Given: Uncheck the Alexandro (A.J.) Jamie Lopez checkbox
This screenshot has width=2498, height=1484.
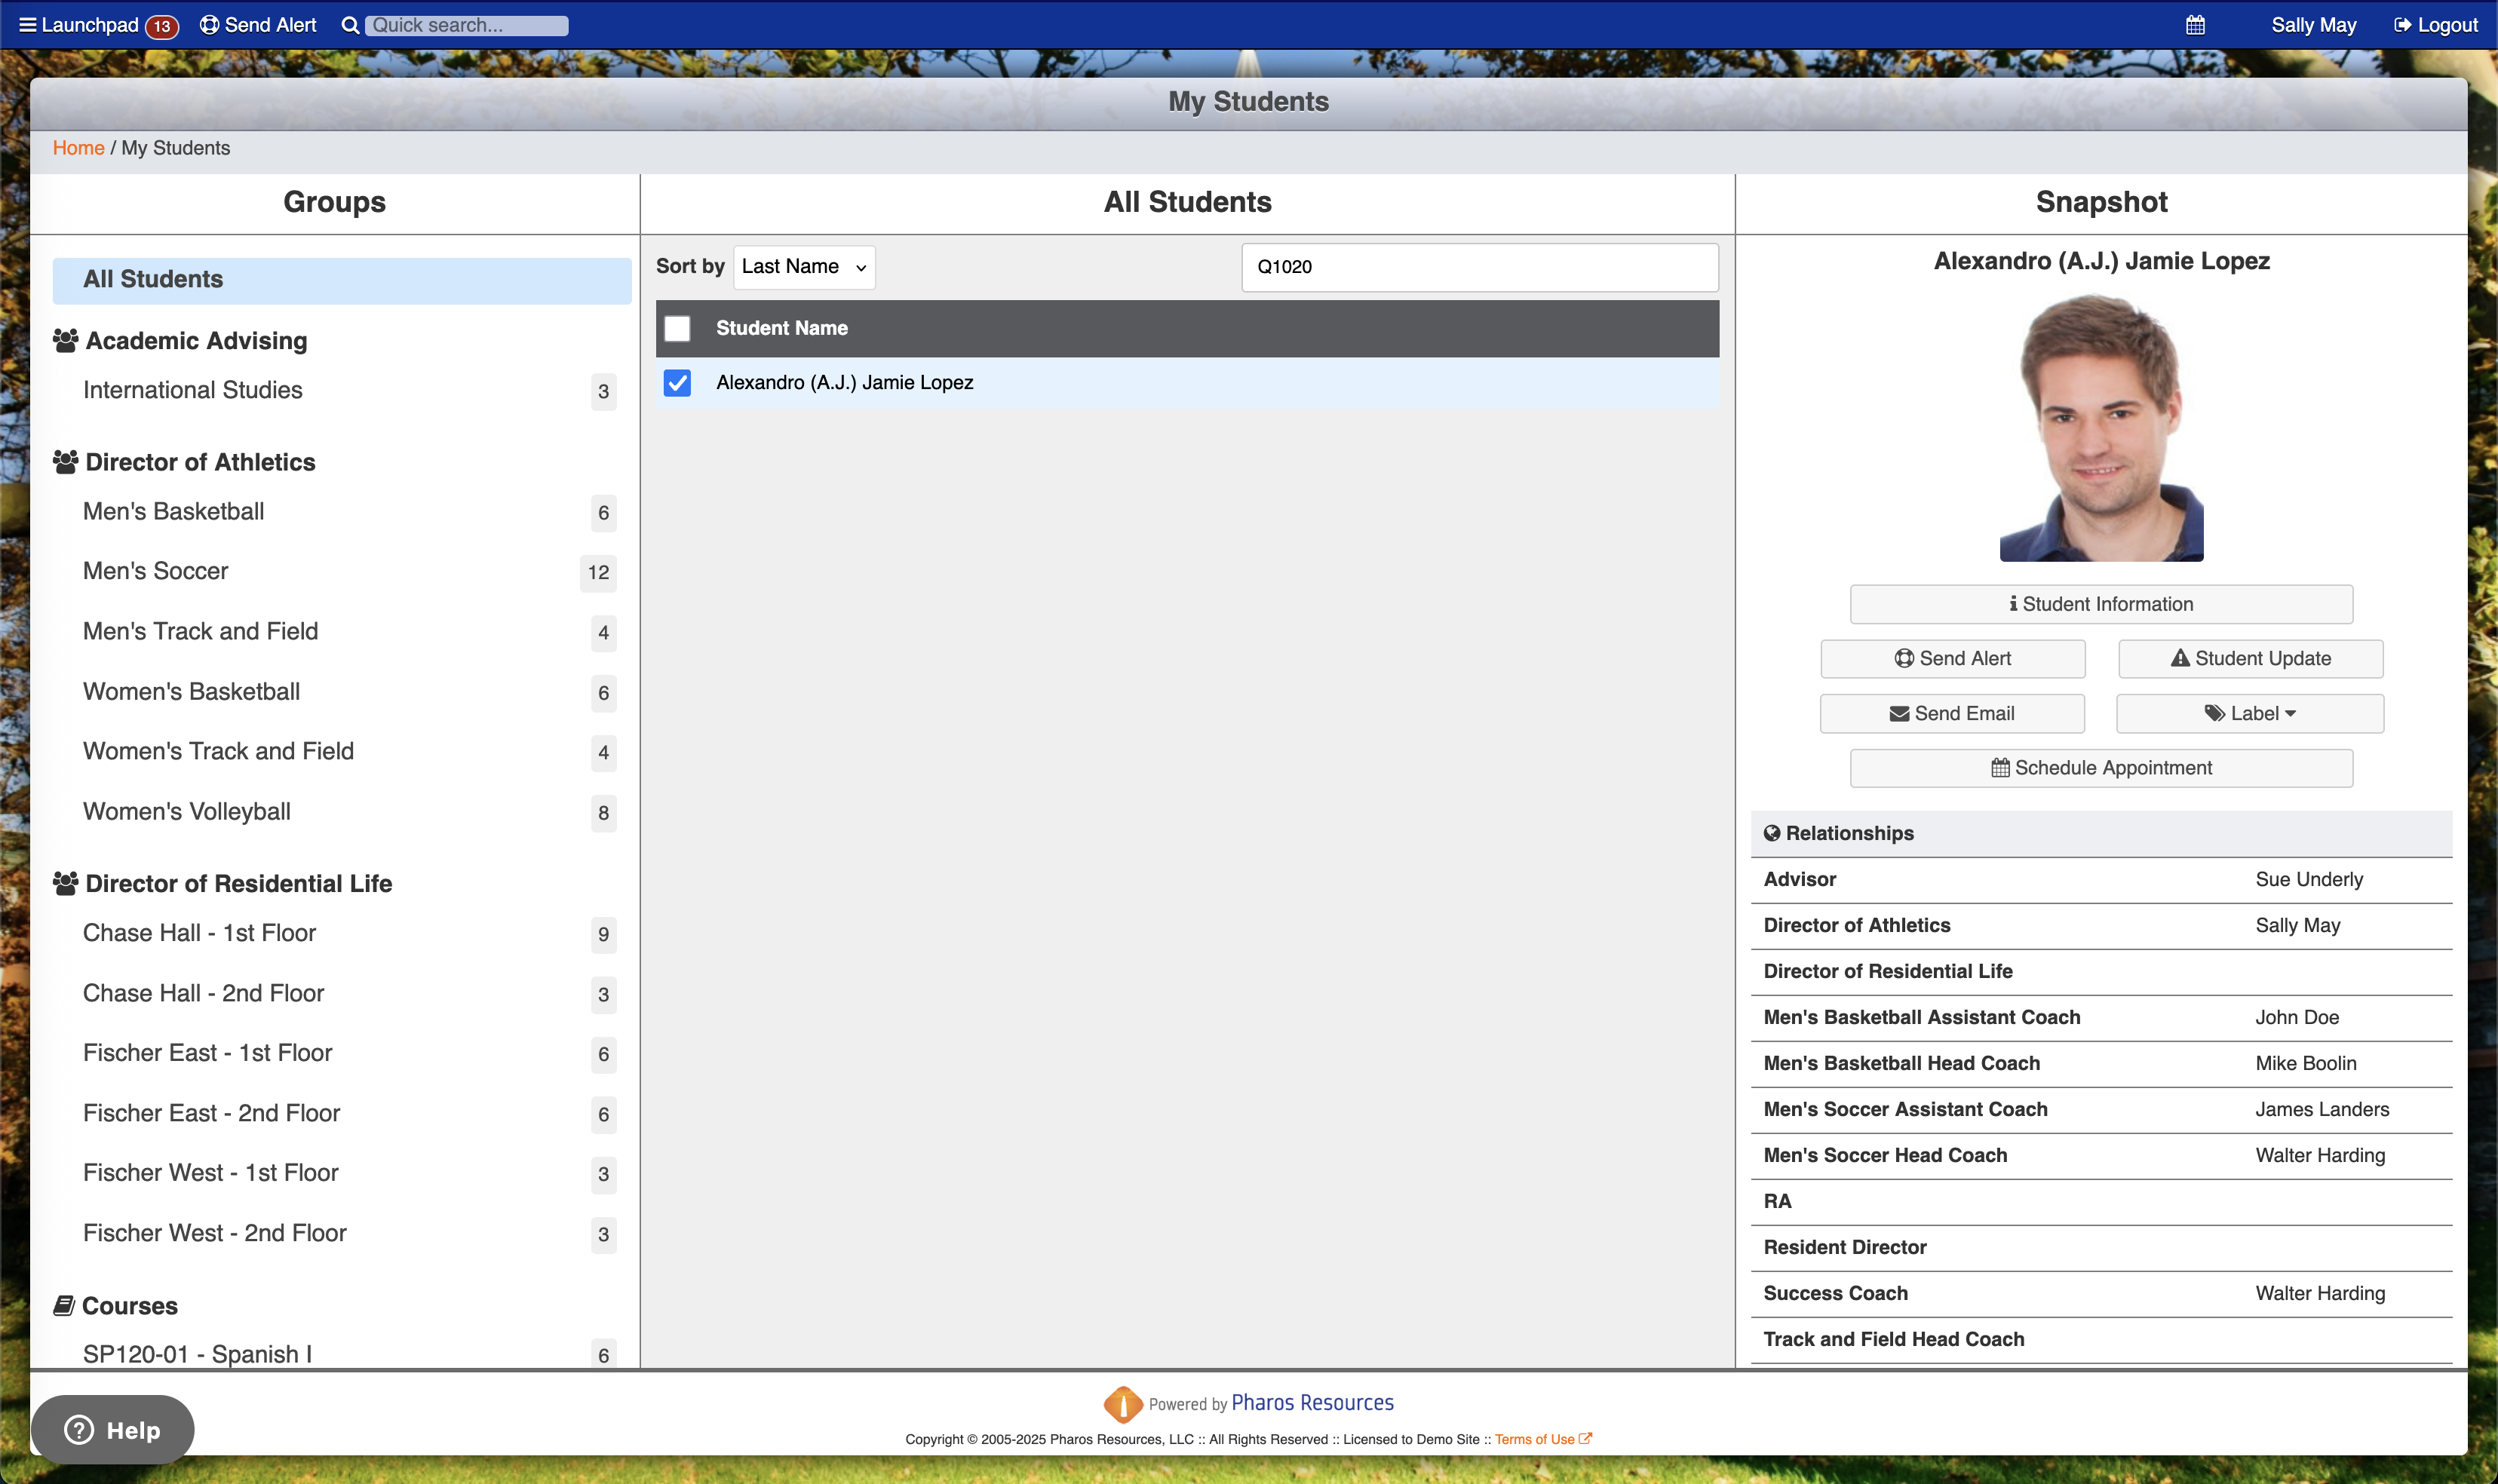Looking at the screenshot, I should [677, 382].
